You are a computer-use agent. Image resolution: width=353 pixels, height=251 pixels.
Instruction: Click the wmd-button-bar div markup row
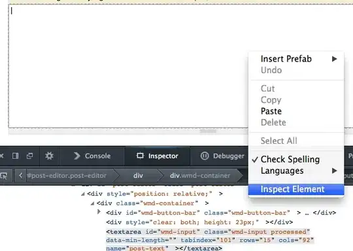[x=221, y=212]
